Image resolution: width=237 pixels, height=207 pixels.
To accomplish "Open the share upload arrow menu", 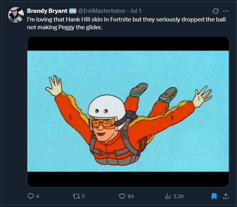I will pyautogui.click(x=226, y=196).
